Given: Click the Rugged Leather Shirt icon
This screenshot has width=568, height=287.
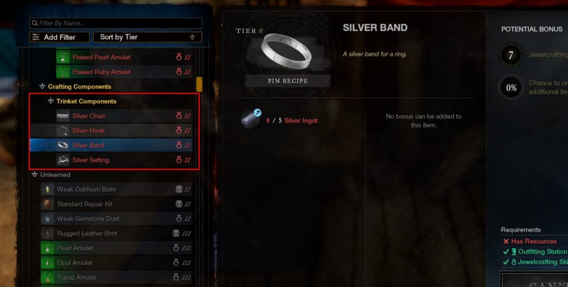Looking at the screenshot, I should [48, 233].
